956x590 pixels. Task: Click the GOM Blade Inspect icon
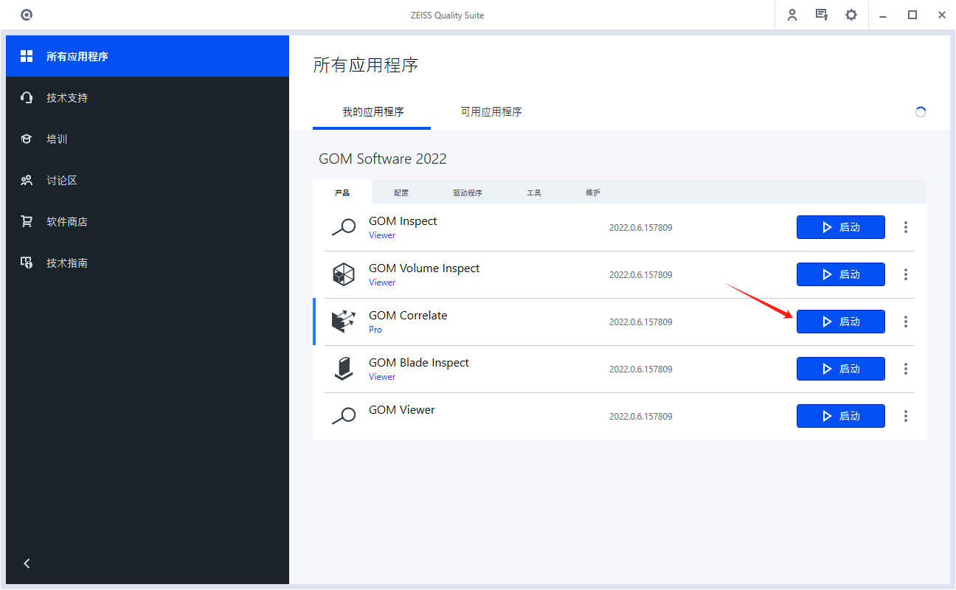(343, 369)
